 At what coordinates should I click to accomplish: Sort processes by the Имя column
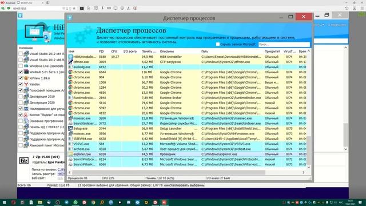(71, 51)
